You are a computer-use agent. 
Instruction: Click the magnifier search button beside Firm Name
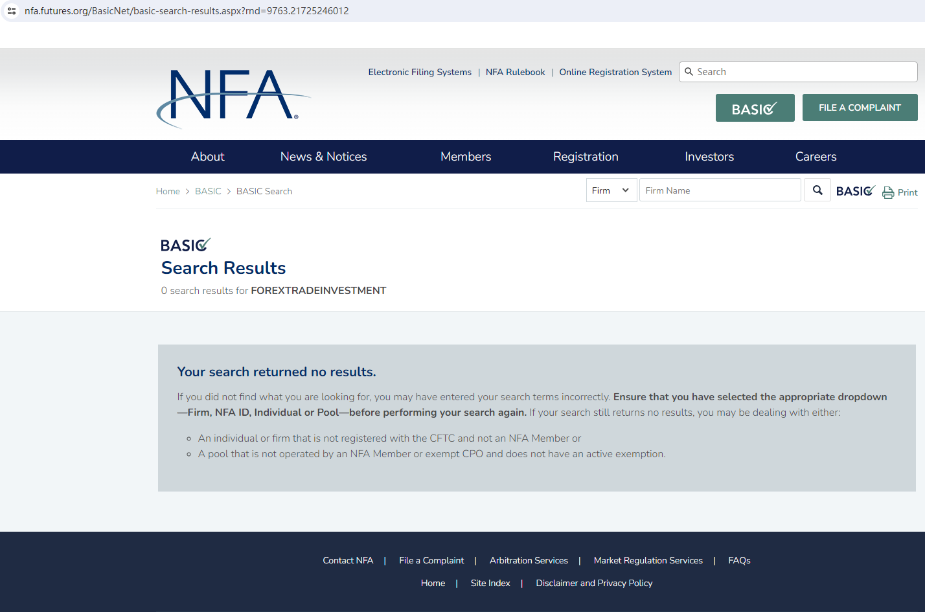[817, 190]
